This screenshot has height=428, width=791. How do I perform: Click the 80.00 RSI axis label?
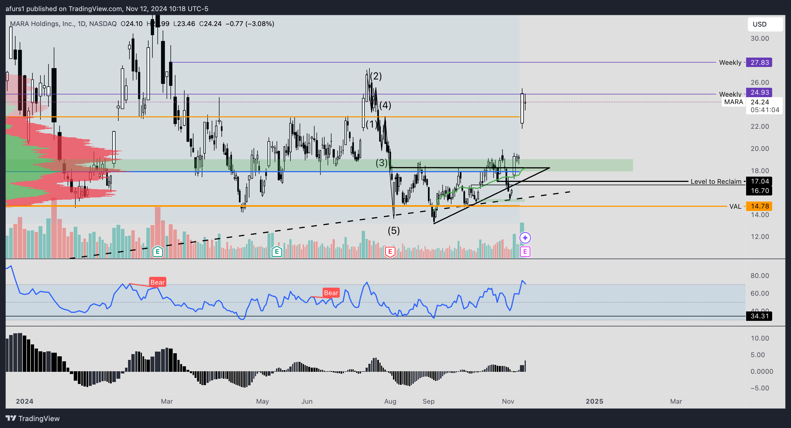click(760, 275)
